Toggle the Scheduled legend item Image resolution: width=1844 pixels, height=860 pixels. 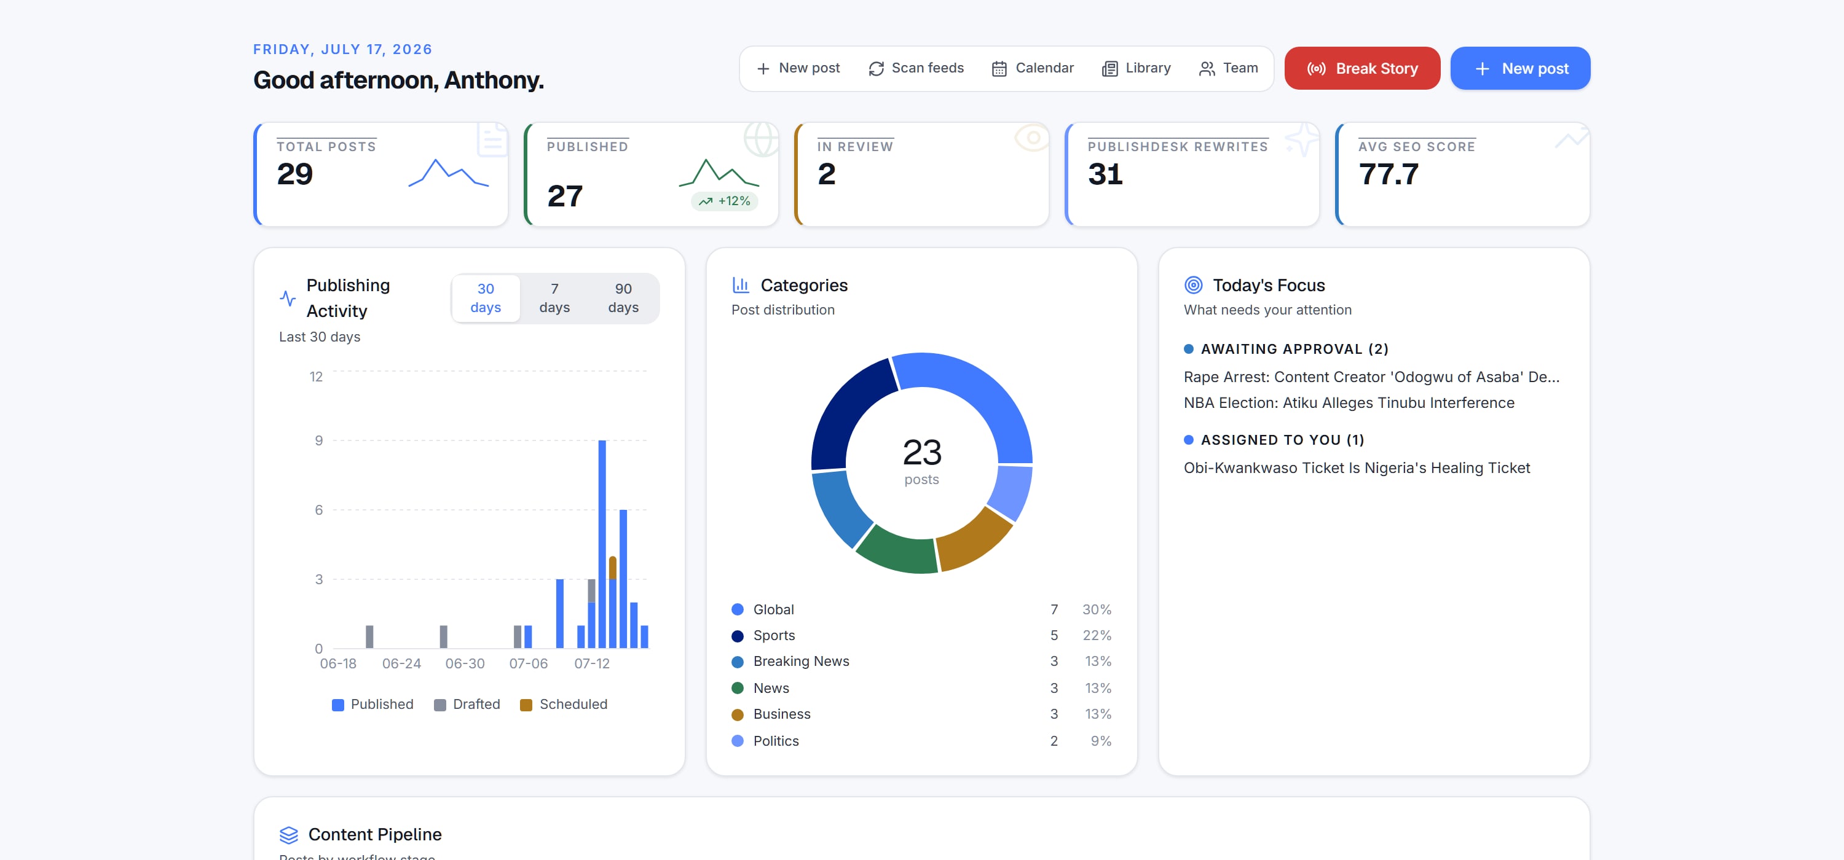click(564, 704)
